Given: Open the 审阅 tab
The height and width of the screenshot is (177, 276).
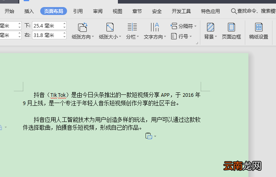Looking at the screenshot, I should pyautogui.click(x=98, y=11).
